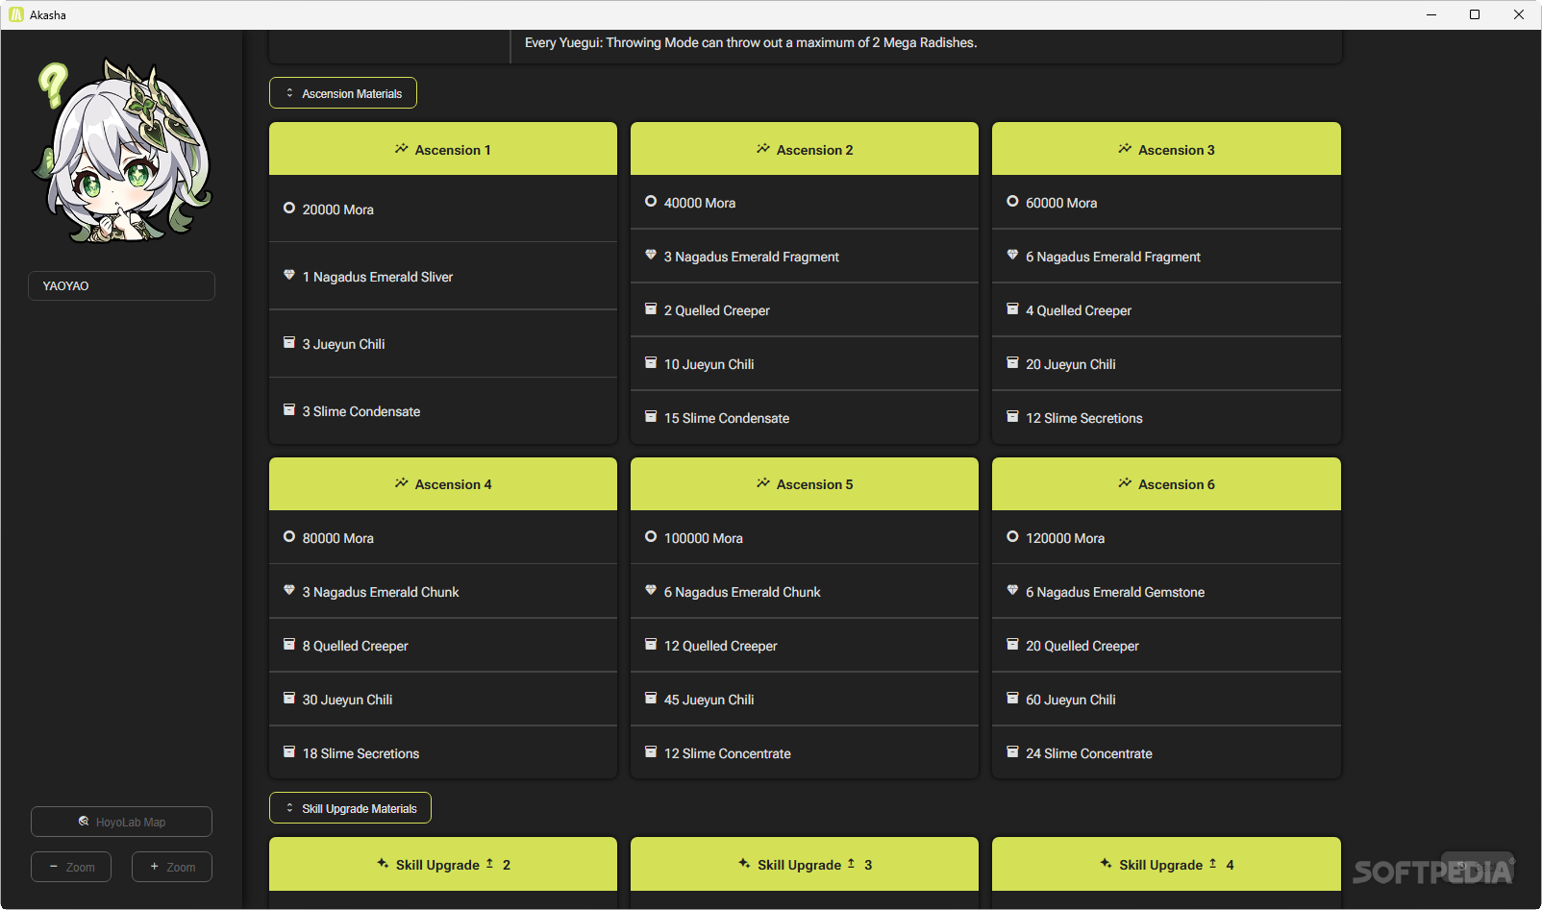The image size is (1542, 910).
Task: Select the Ascension 3 header
Action: point(1166,149)
